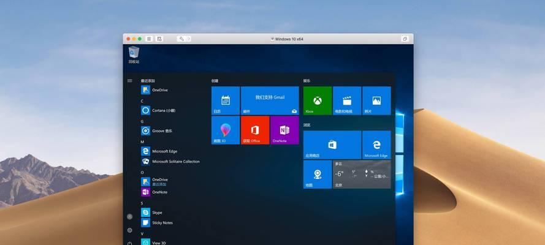Click the arrow next to the wrench icon
Image resolution: width=545 pixels, height=245 pixels.
tap(189, 39)
